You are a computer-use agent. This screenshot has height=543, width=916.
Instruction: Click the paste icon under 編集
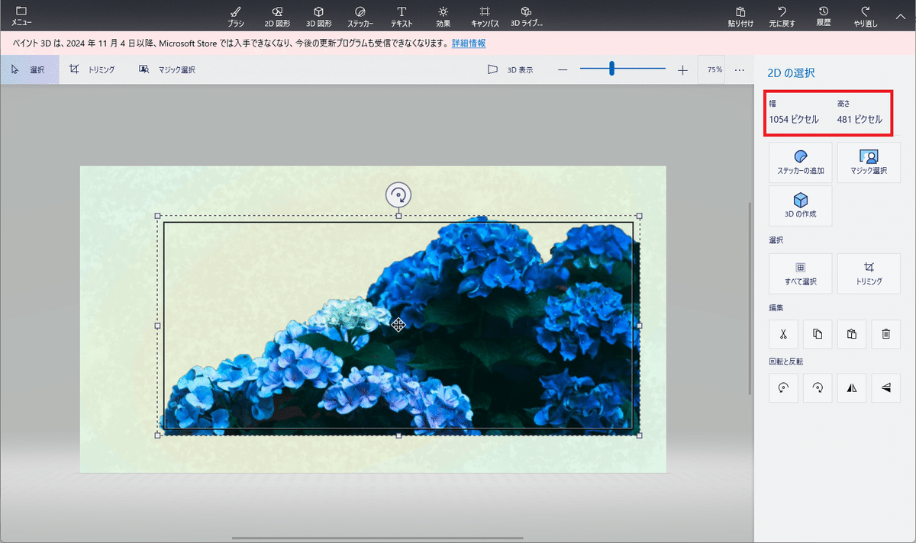[852, 334]
